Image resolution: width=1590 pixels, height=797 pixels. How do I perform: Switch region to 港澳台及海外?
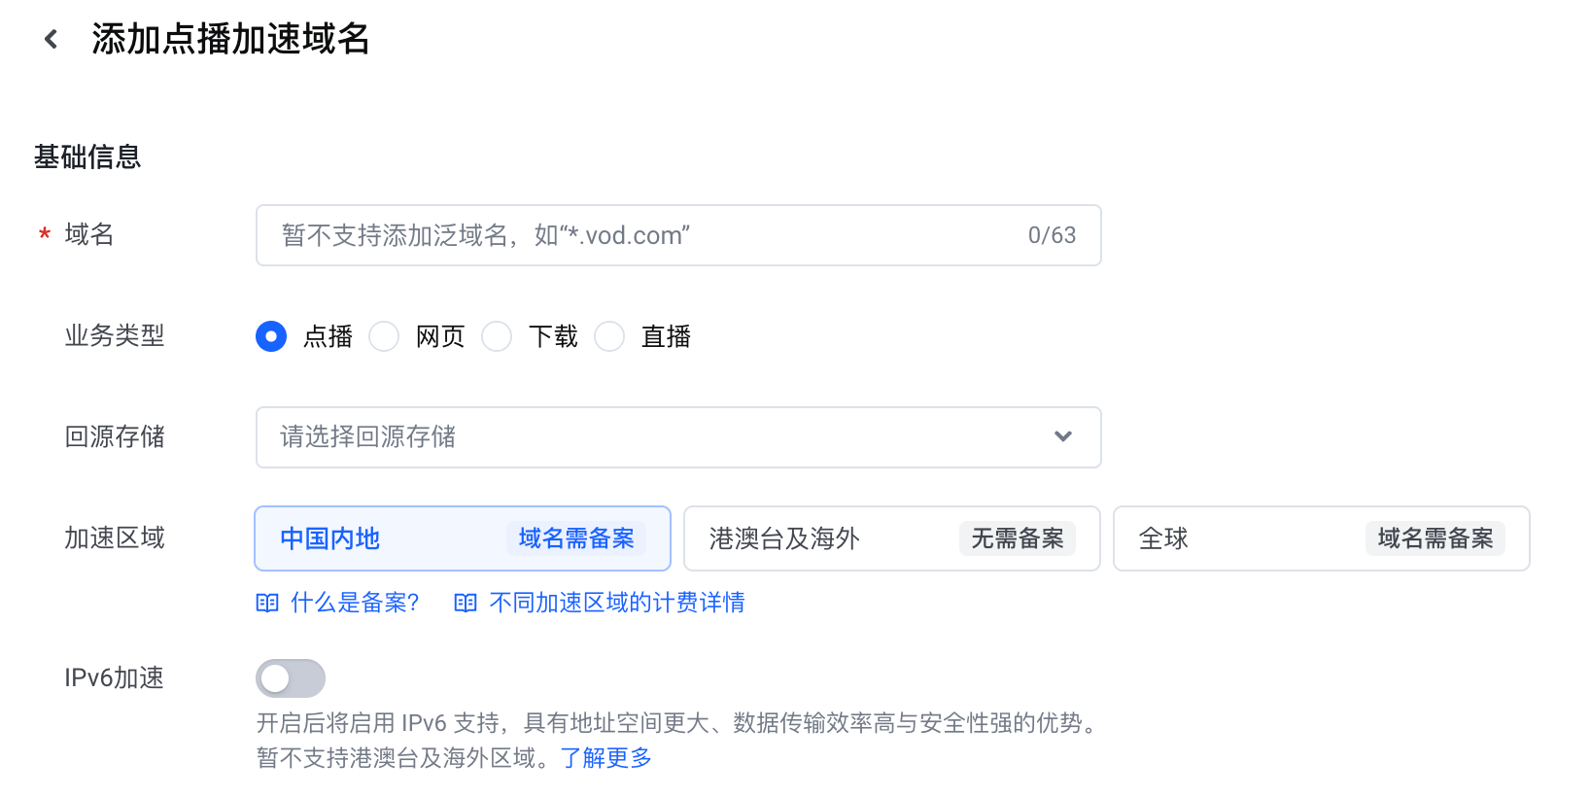coord(892,538)
